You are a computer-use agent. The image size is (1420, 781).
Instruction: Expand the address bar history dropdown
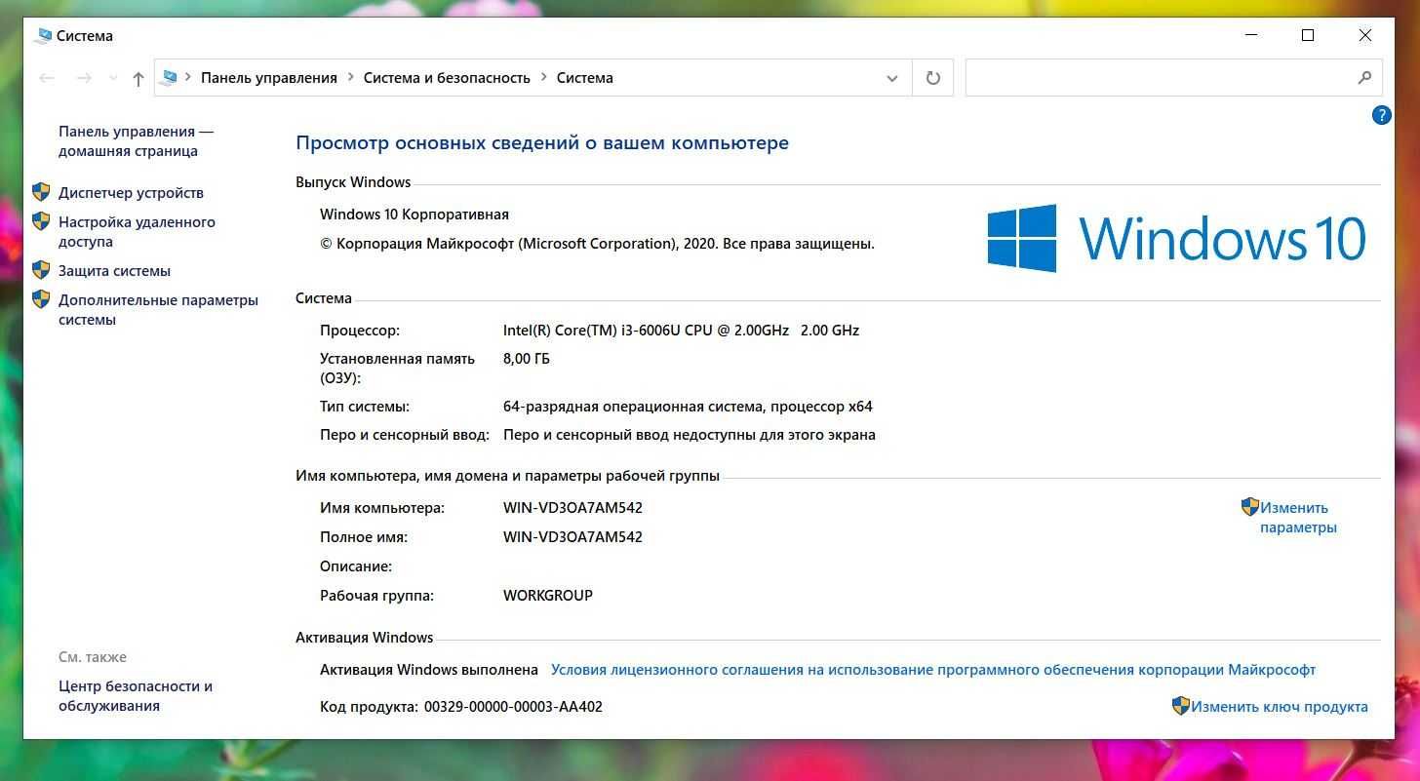[x=891, y=78]
